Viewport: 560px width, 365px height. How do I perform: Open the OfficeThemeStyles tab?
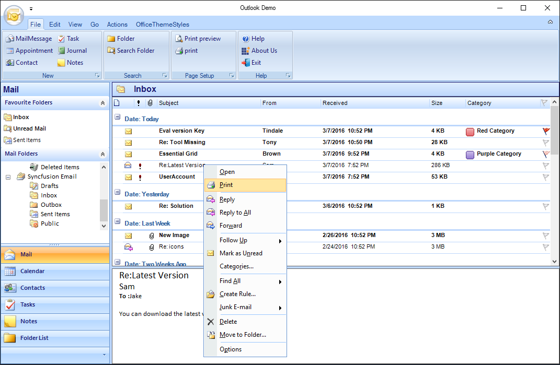tap(163, 25)
